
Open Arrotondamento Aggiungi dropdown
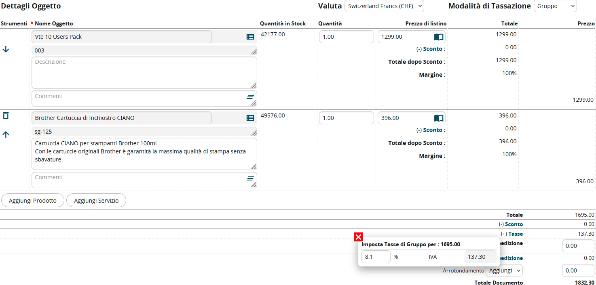[504, 270]
